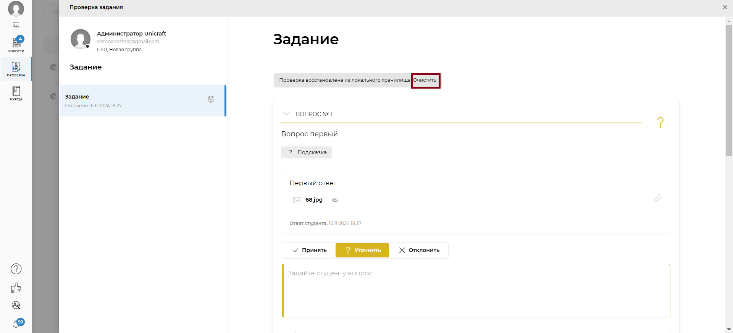Open the Курсы section
This screenshot has width=733, height=333.
tap(16, 93)
